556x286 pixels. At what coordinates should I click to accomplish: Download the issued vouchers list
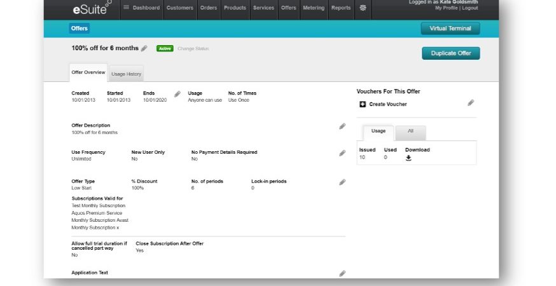click(x=408, y=158)
